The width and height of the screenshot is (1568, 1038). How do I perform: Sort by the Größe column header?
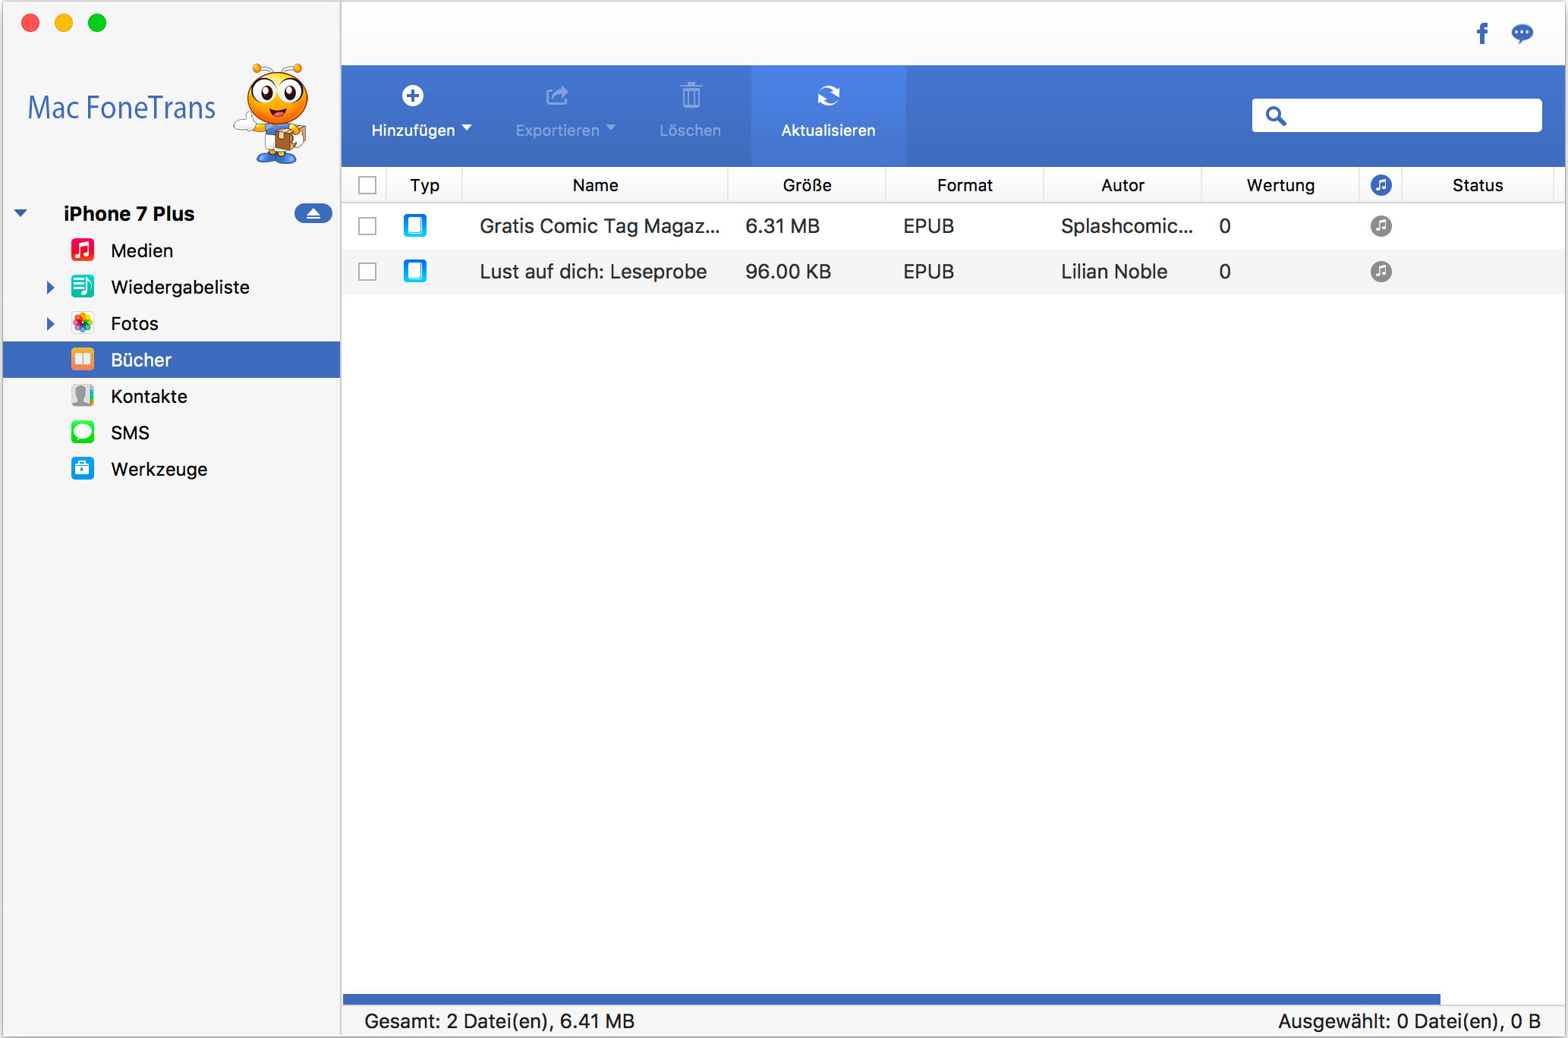point(807,185)
